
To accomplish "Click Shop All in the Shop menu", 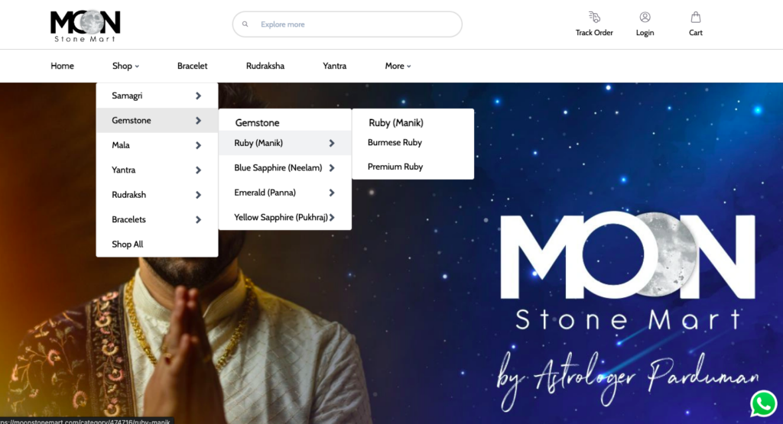I will tap(128, 244).
